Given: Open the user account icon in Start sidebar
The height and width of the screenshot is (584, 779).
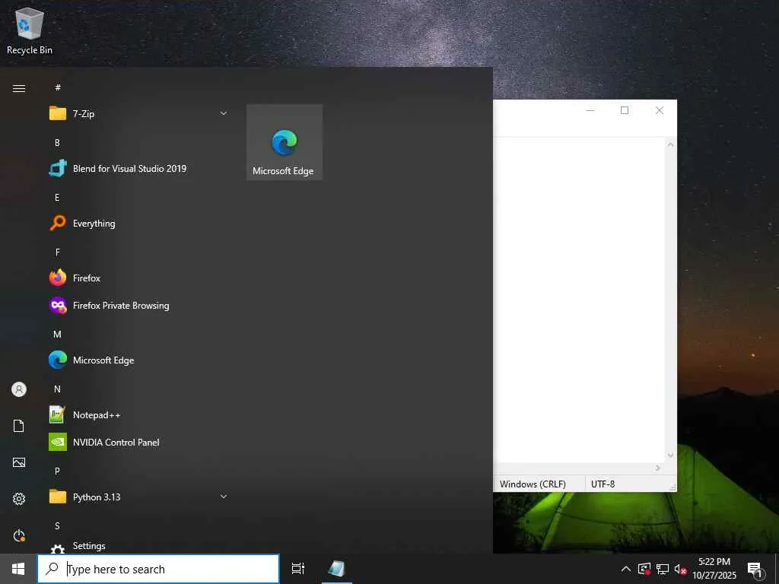Looking at the screenshot, I should point(19,389).
